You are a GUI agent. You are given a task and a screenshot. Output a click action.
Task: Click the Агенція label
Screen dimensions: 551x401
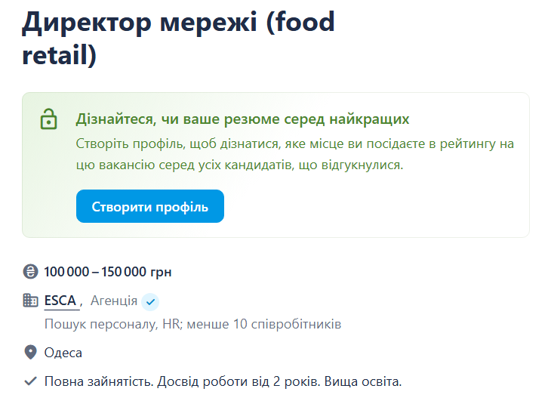(114, 301)
